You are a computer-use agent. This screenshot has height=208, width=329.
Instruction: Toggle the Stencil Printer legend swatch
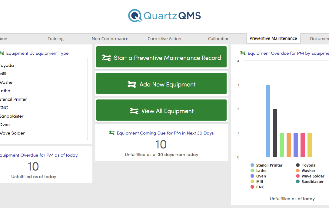click(252, 165)
